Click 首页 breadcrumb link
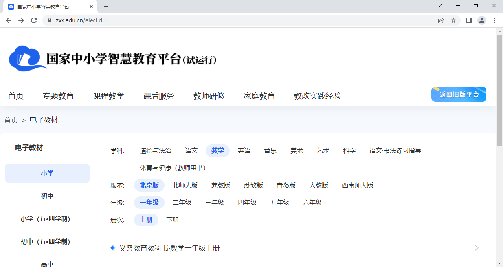The width and height of the screenshot is (503, 267). pos(11,120)
